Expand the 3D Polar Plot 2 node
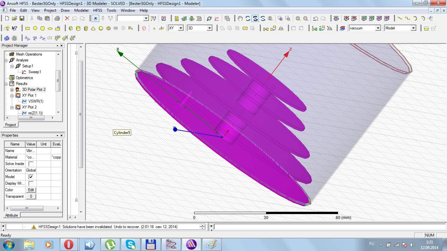 point(12,90)
